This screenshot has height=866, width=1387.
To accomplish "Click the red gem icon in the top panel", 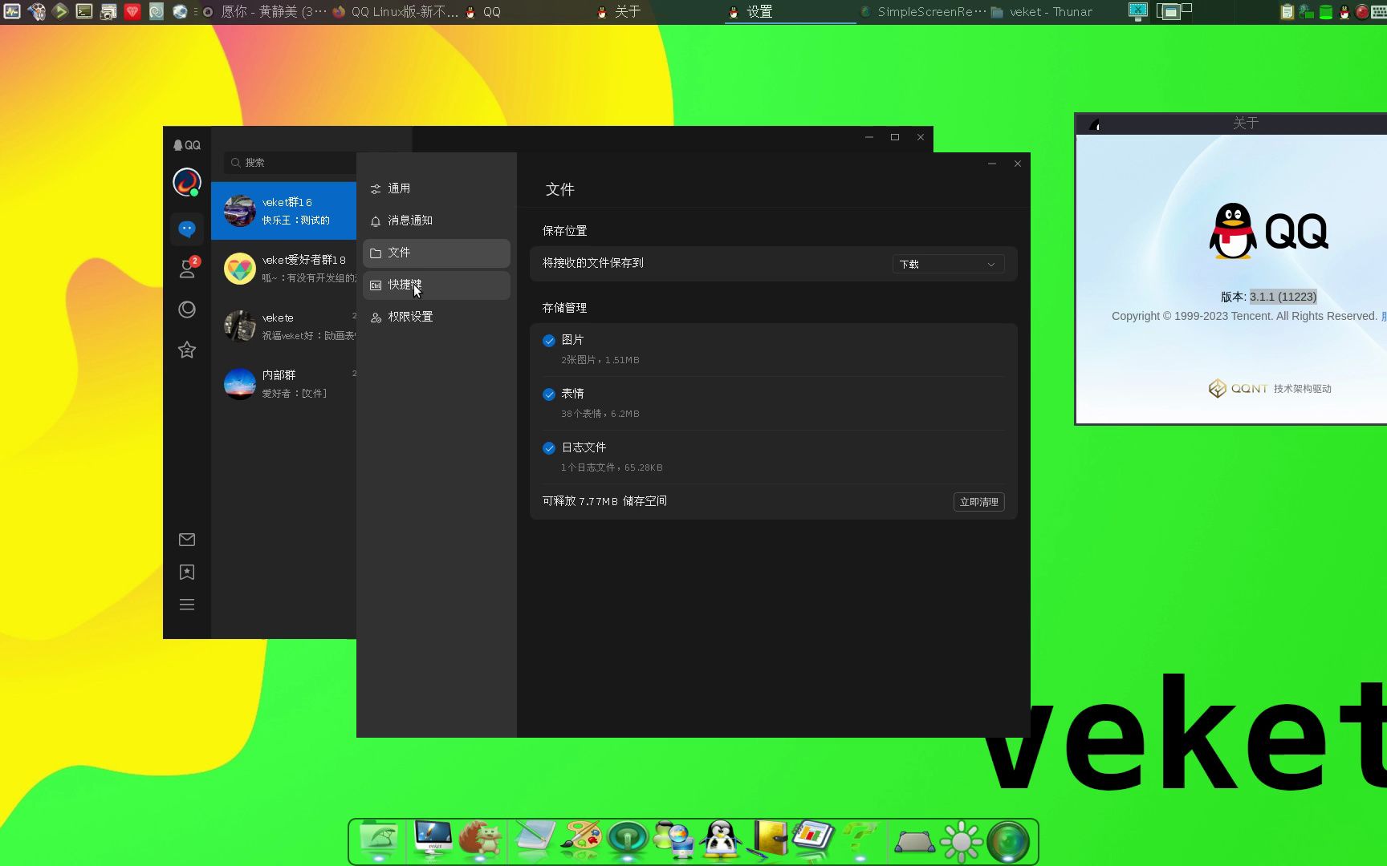I will 132,11.
